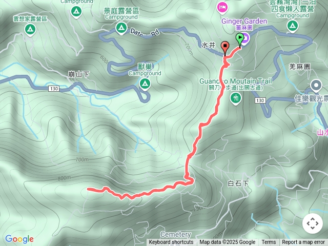
Task: Click the western end of the red track
Action: pos(89,189)
